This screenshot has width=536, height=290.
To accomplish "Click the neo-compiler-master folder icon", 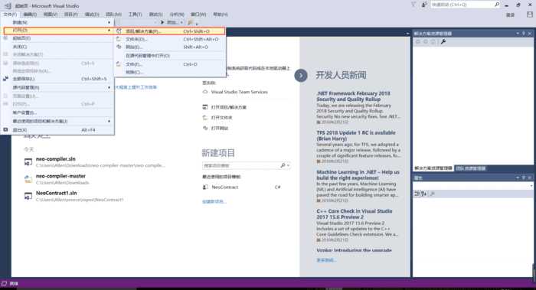I will pos(28,179).
